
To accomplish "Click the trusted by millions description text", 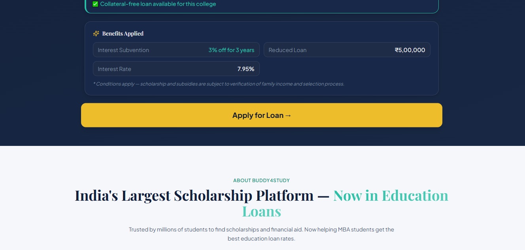I will (x=261, y=234).
